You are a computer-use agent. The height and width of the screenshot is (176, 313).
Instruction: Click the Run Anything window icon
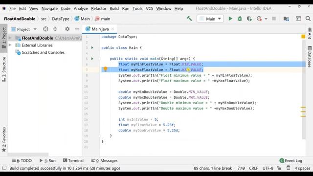click(298, 19)
